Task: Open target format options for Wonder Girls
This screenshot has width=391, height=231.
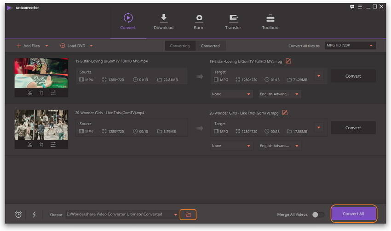Action: point(319,127)
